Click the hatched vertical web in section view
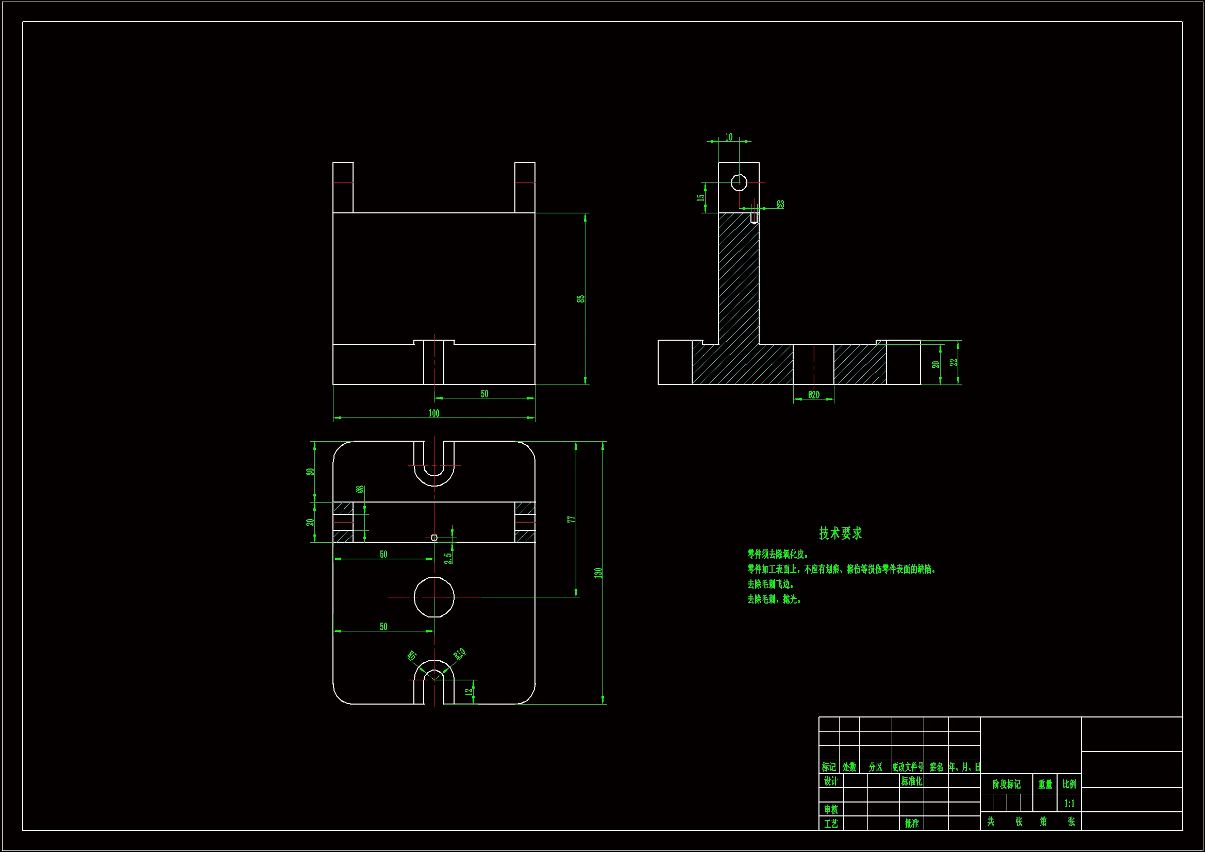The image size is (1205, 852). coord(739,278)
